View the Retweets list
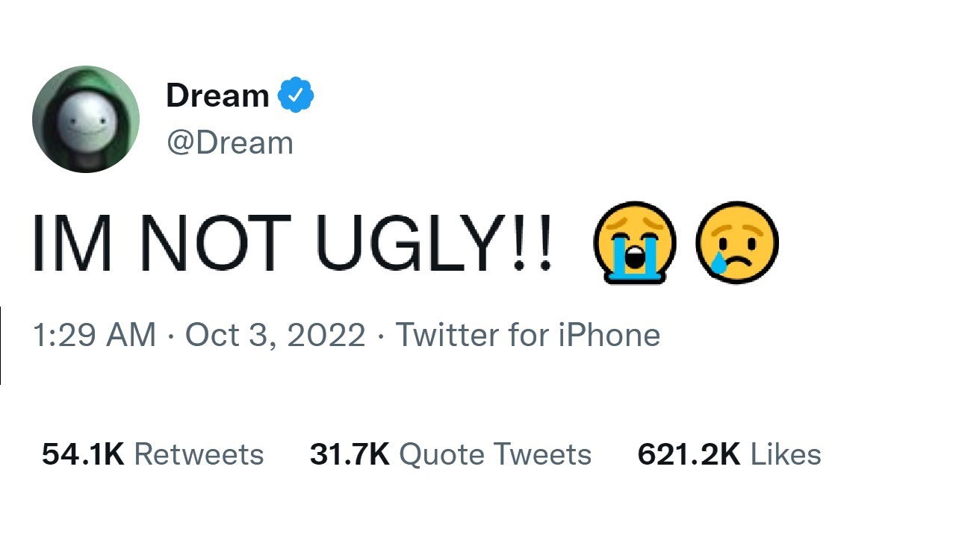Viewport: 956px width, 537px height. [x=198, y=454]
